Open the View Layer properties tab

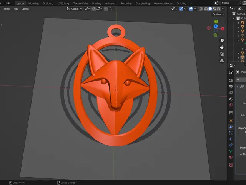coord(231,92)
